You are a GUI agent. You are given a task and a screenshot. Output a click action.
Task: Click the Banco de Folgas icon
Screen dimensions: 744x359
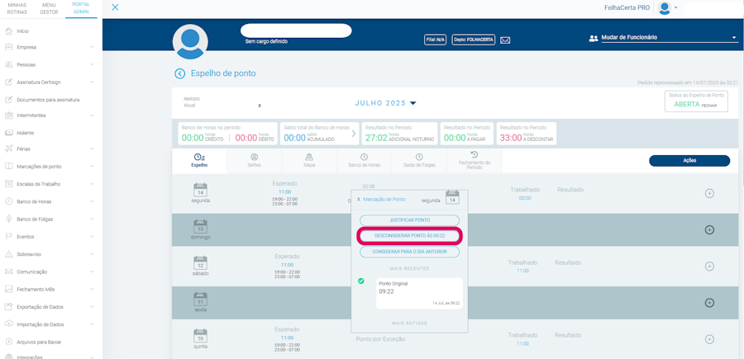point(8,219)
